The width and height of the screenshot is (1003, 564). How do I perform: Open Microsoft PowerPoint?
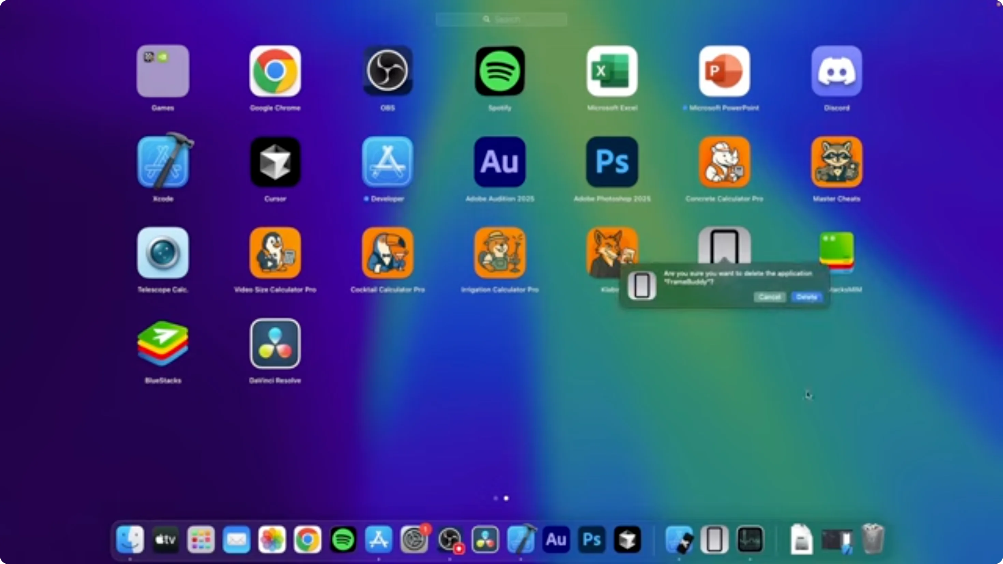[x=724, y=71]
